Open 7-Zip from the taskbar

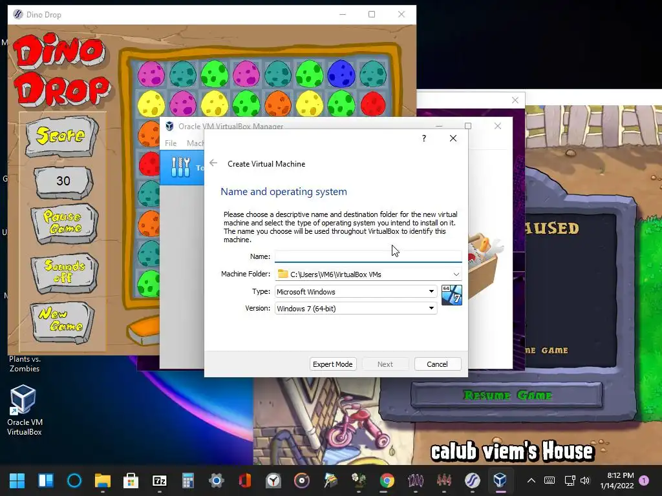(x=160, y=480)
